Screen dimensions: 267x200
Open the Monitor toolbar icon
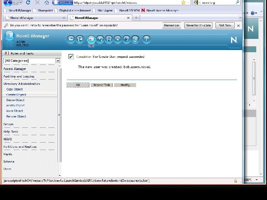click(135, 39)
